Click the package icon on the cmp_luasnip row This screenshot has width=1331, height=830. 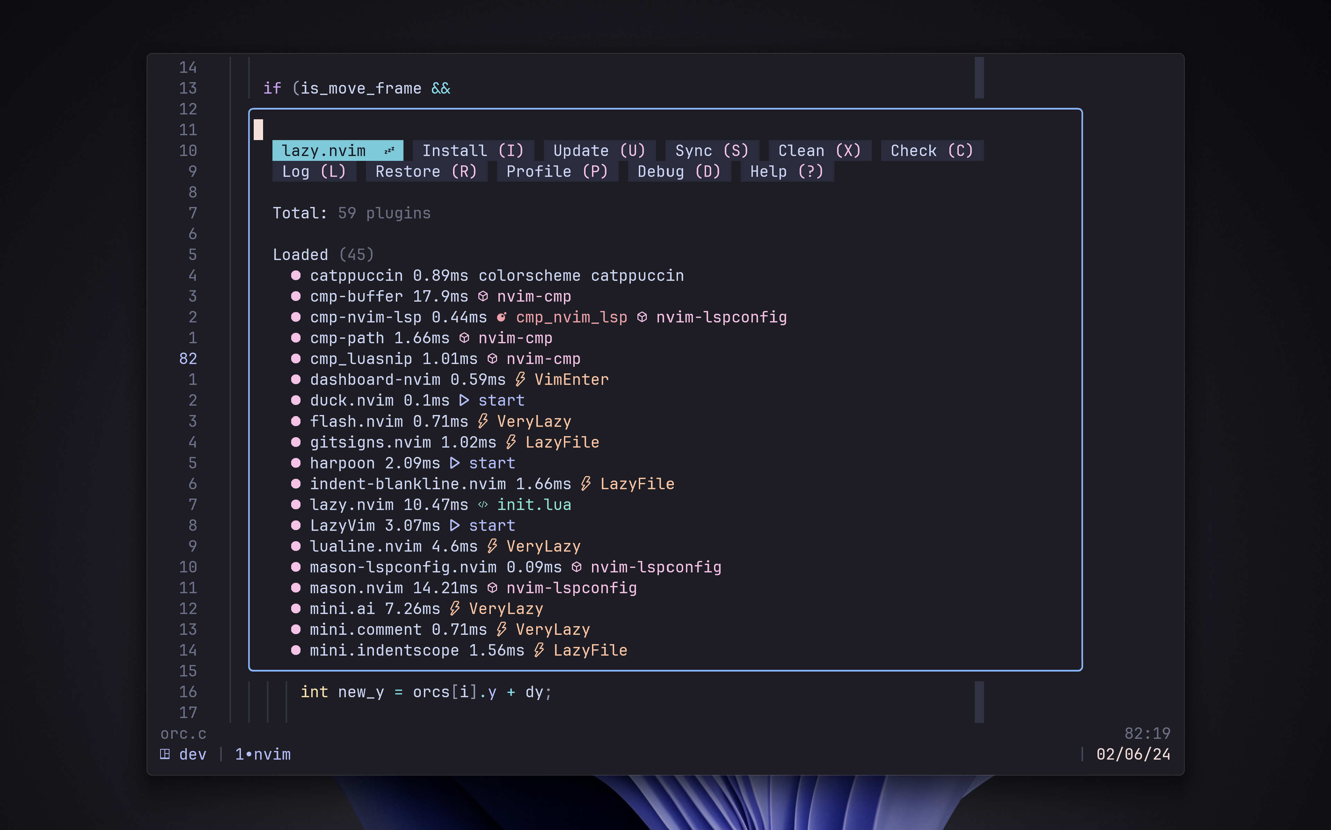(492, 359)
